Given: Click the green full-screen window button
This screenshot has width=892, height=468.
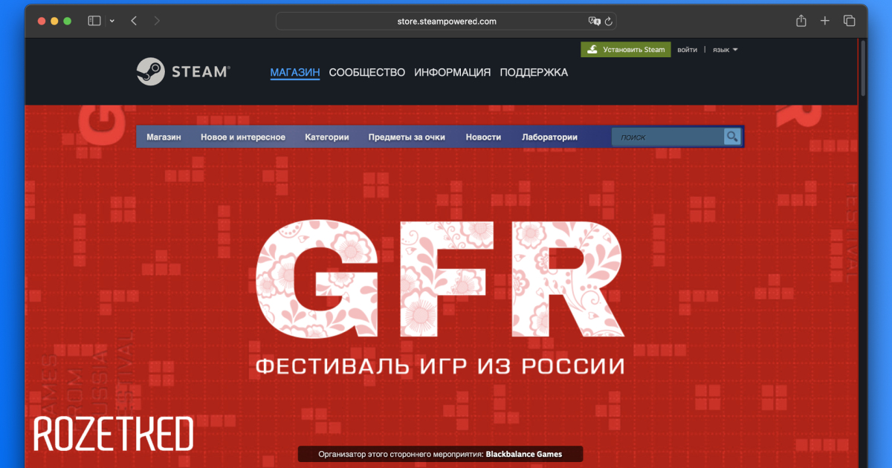Looking at the screenshot, I should [68, 21].
